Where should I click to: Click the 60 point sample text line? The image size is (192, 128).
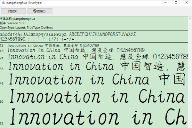point(96,96)
